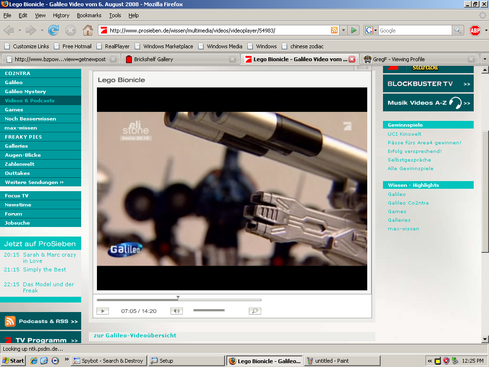Click the Google search magnifier icon
Viewport: 489px width, 367px height.
click(457, 30)
